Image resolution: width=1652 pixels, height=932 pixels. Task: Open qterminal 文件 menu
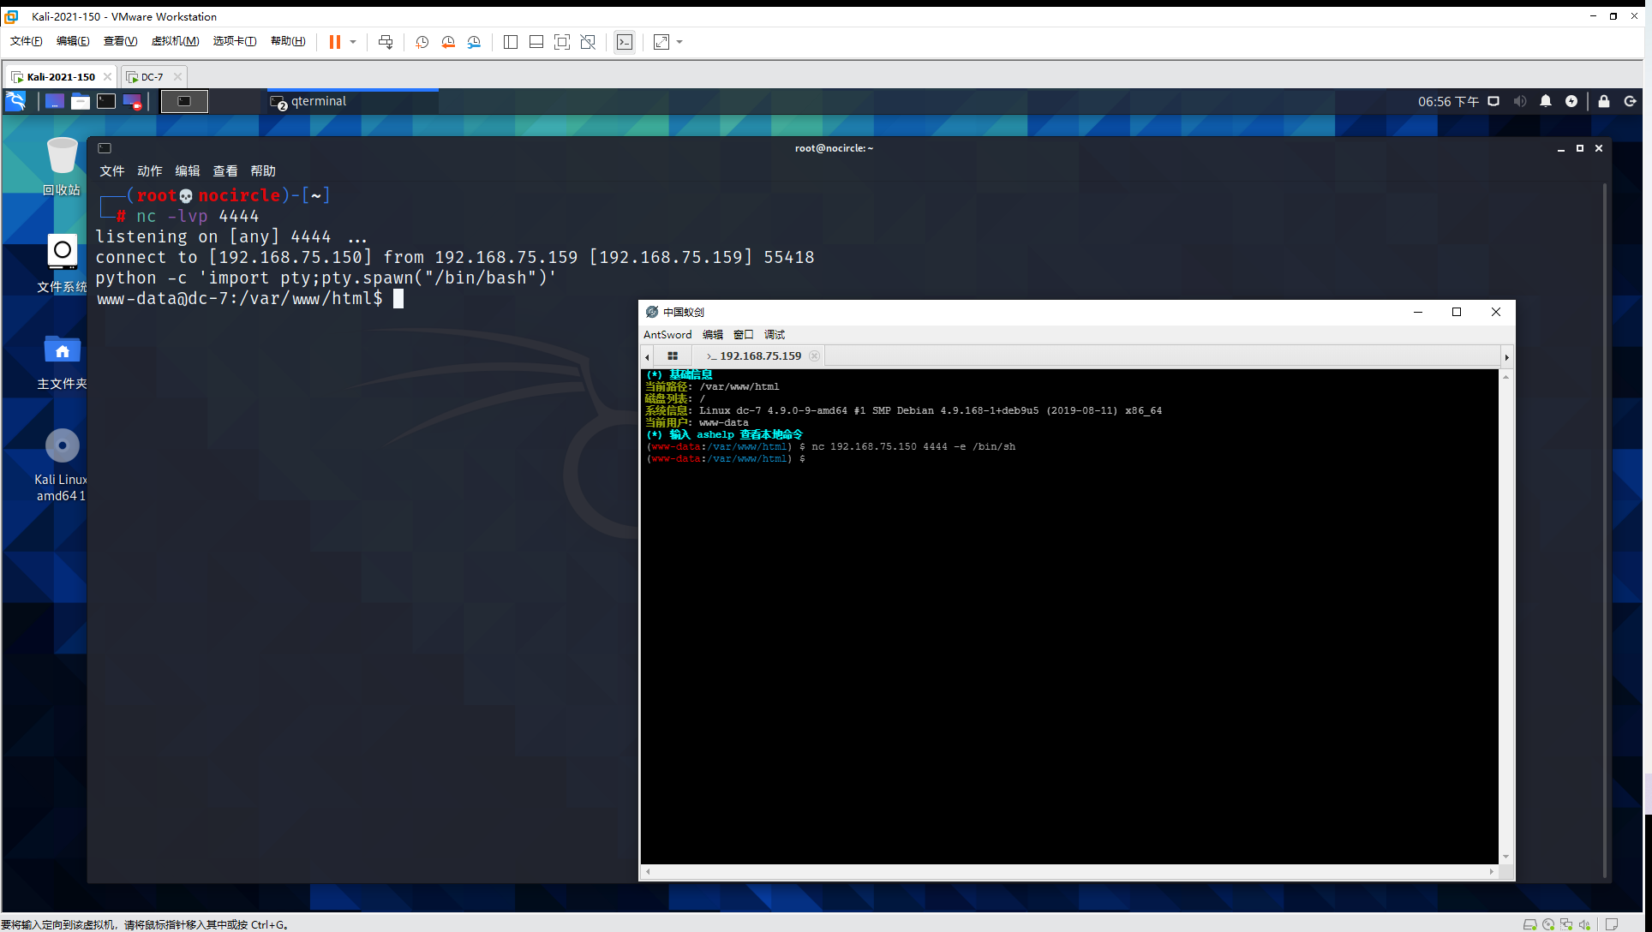[112, 171]
